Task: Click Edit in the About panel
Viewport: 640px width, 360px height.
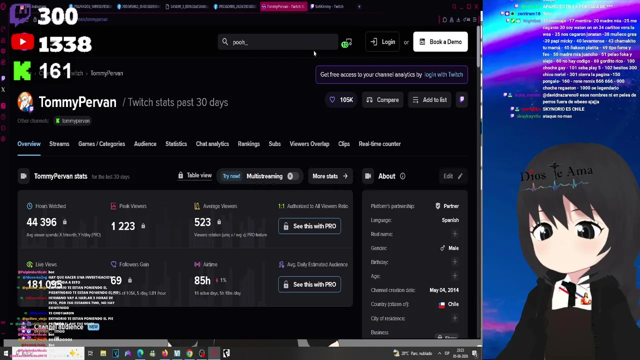Action: point(453,176)
